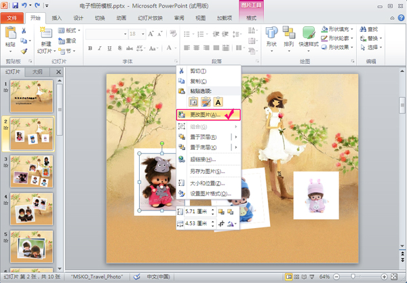Click the Cut scissors icon in ribbon
Screen dimensions: 407x283
(24, 31)
